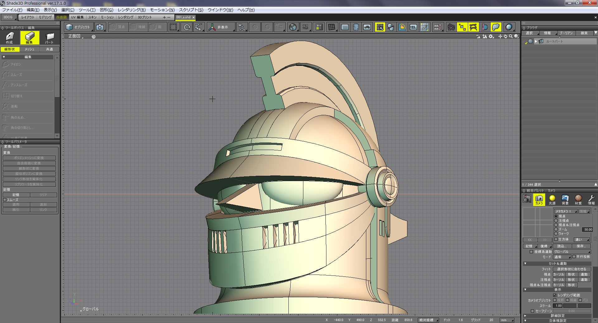Open the スクリプト(S) menu

191,10
